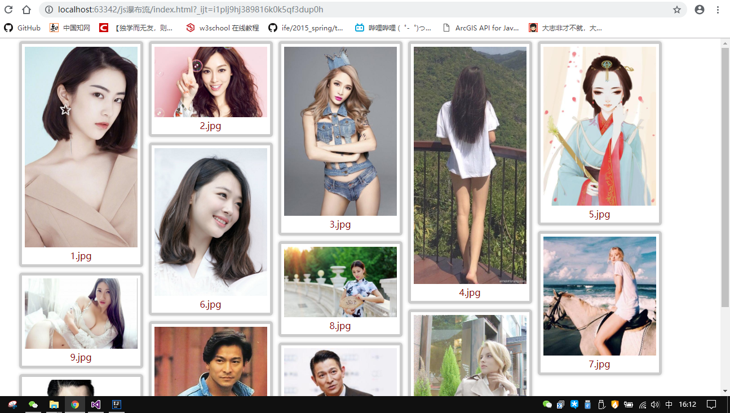Click the first colorful taskbar app icon
Screen dimensions: 730x413
point(12,405)
